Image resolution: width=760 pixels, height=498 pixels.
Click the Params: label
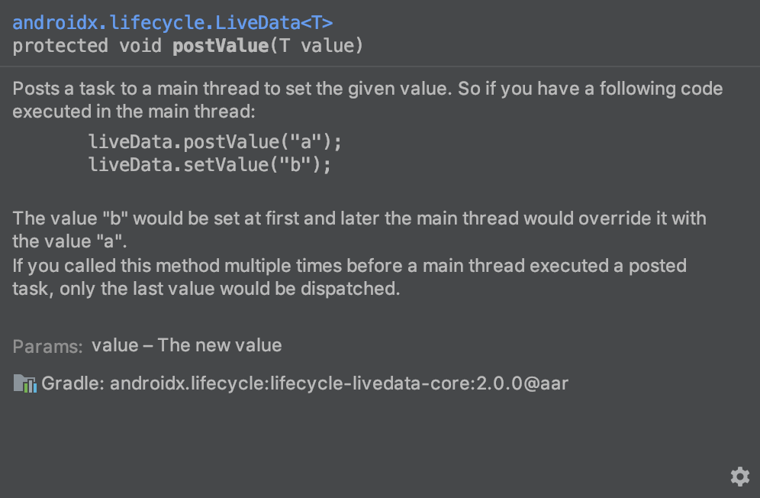click(47, 347)
